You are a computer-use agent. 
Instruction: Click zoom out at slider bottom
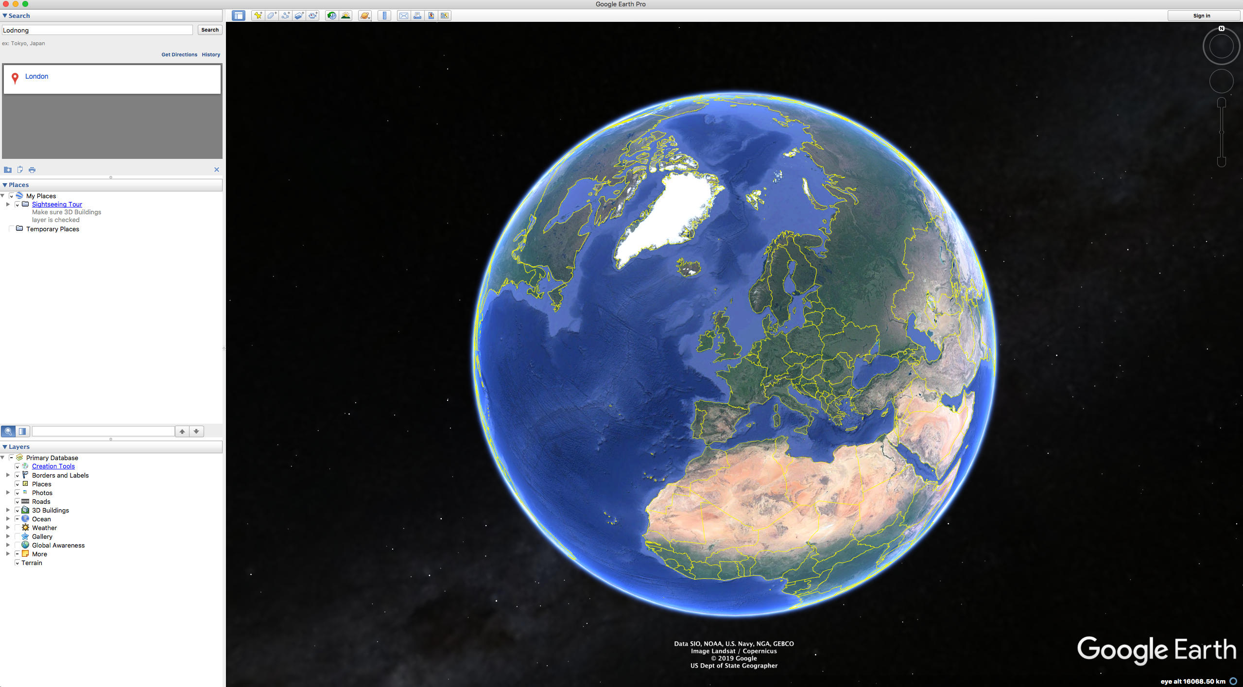coord(1221,162)
